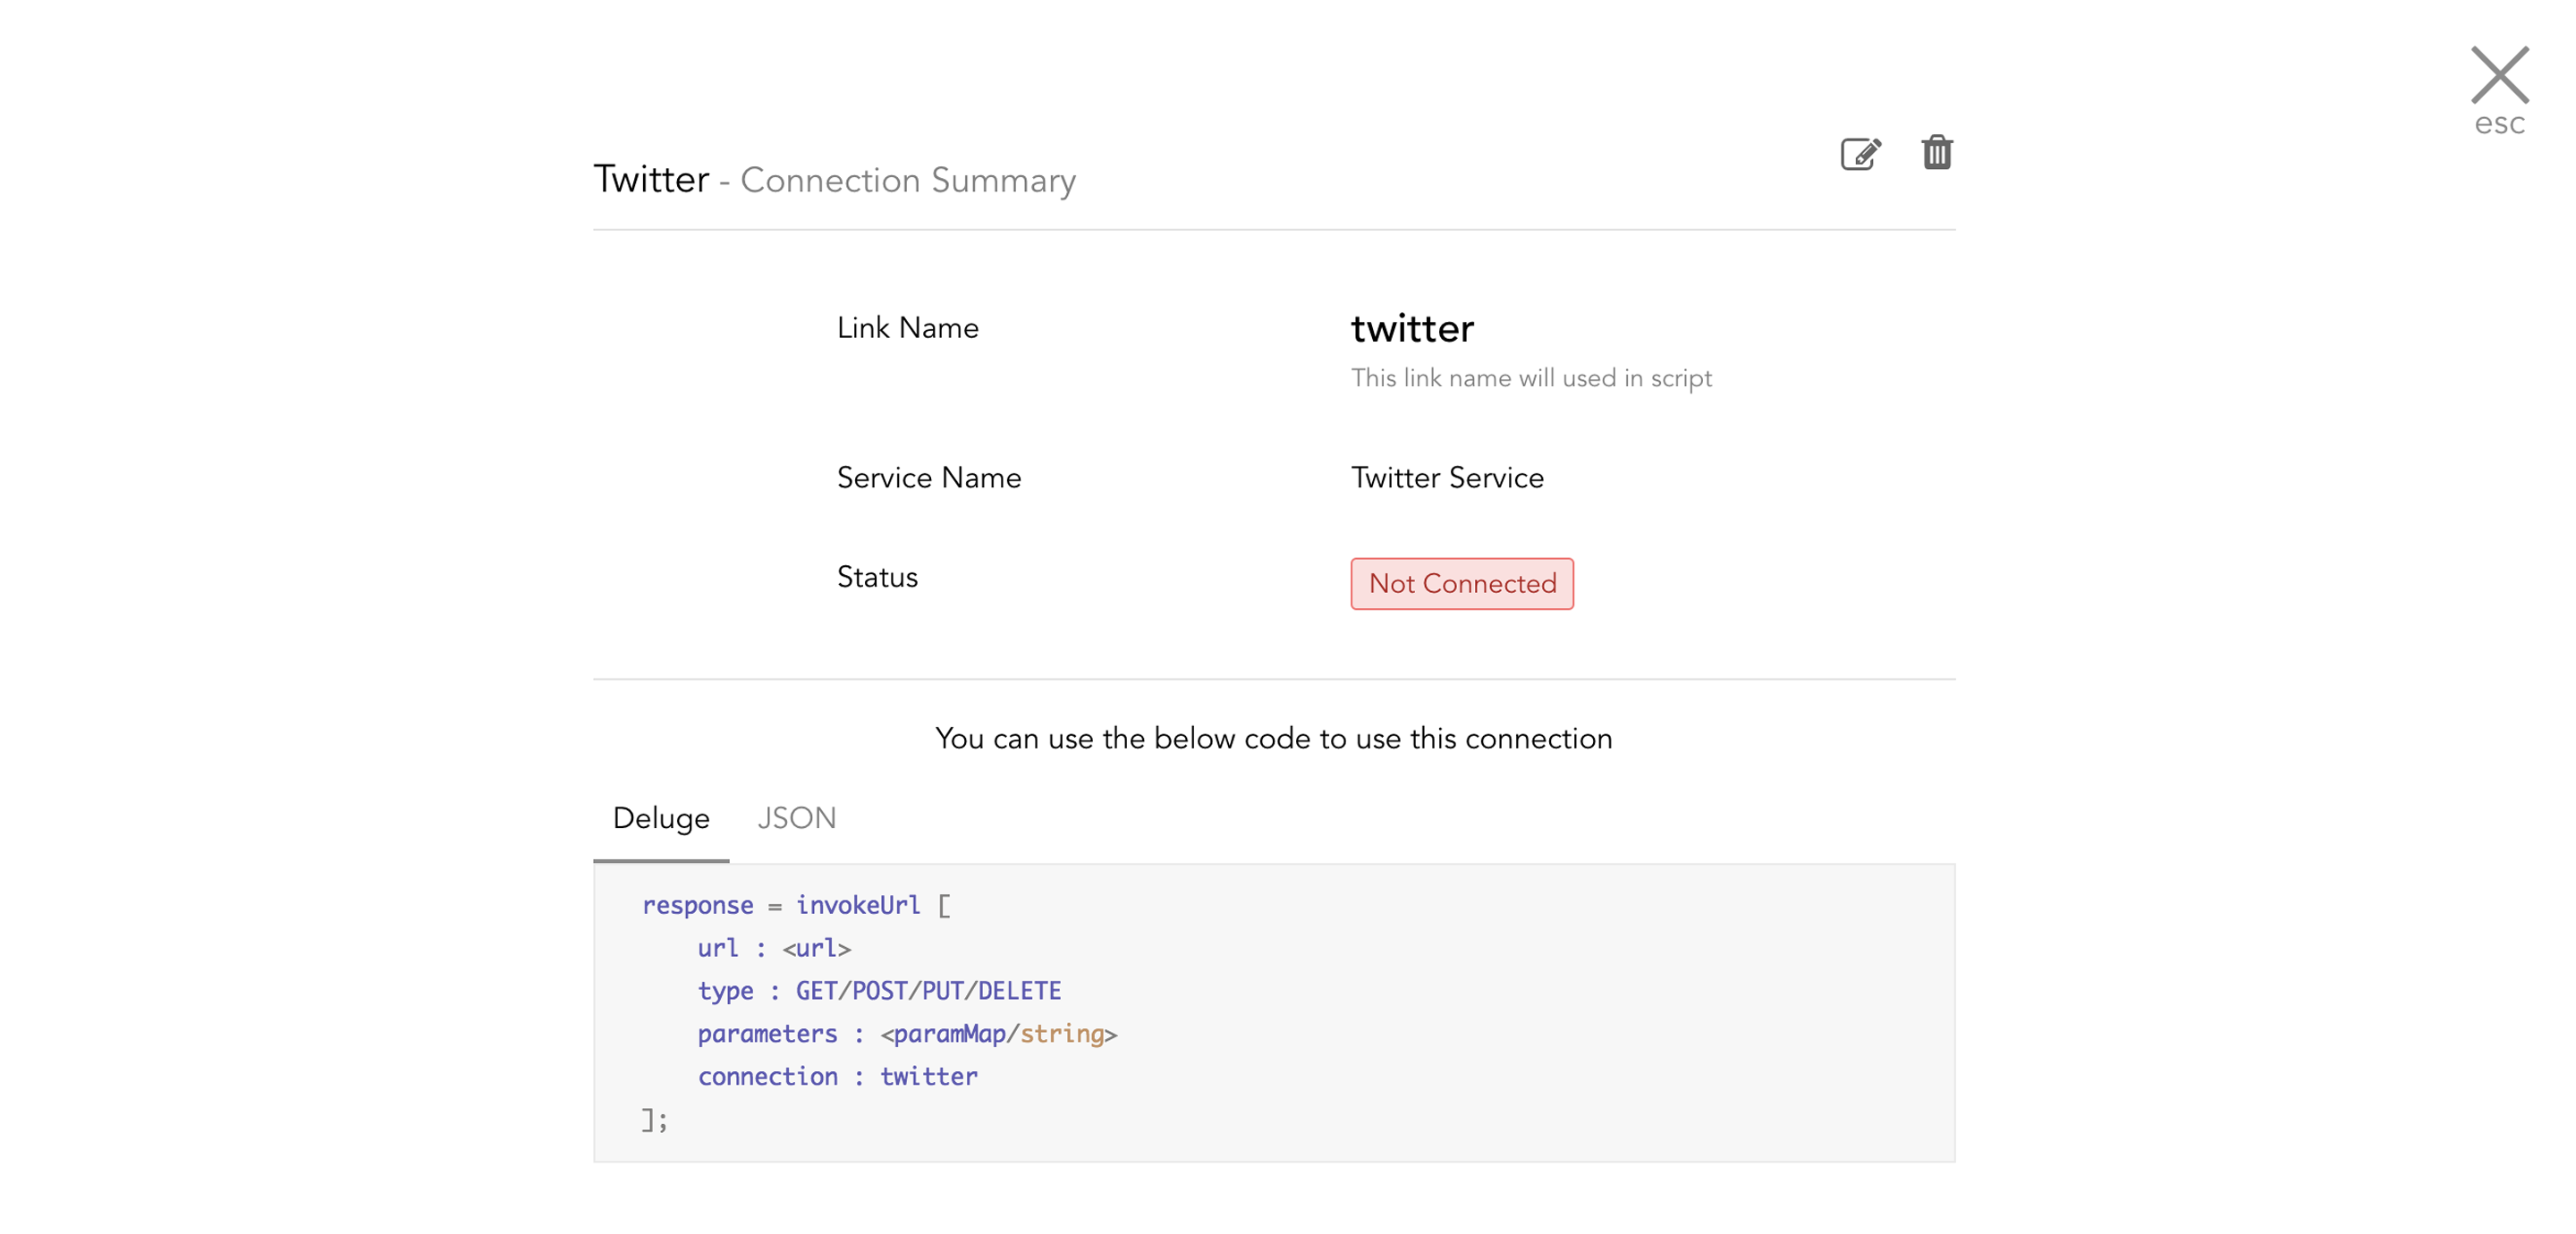Click the GET/POST/PUT/DELETE type line
The image size is (2576, 1234).
pos(879,991)
